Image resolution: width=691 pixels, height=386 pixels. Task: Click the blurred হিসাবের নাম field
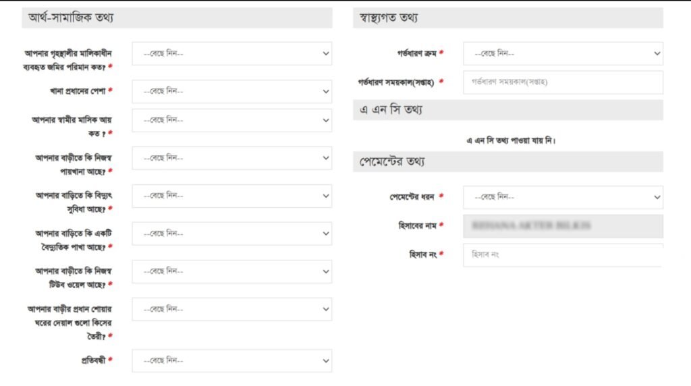563,226
